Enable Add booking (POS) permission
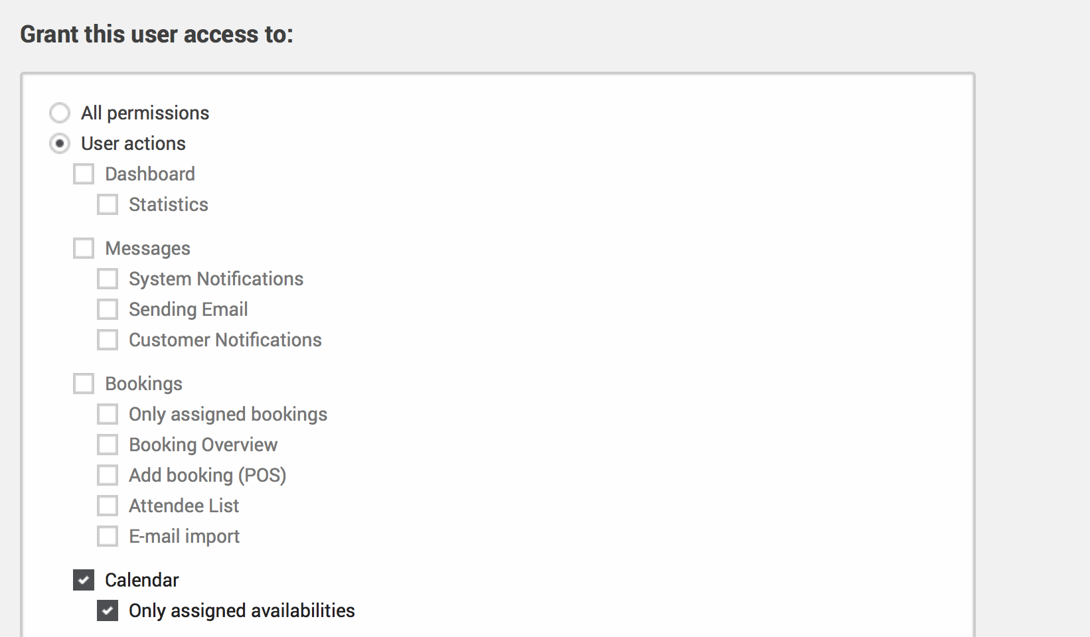Image resolution: width=1090 pixels, height=637 pixels. [108, 475]
